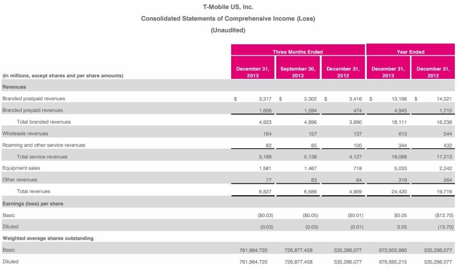This screenshot has height=270, width=457.
Task: Click the basic shares value "672,955,980"
Action: coord(393,250)
